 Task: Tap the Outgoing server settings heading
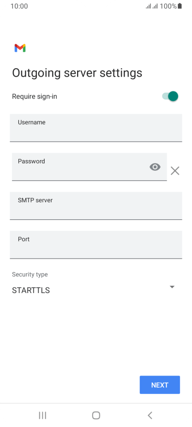coord(77,73)
